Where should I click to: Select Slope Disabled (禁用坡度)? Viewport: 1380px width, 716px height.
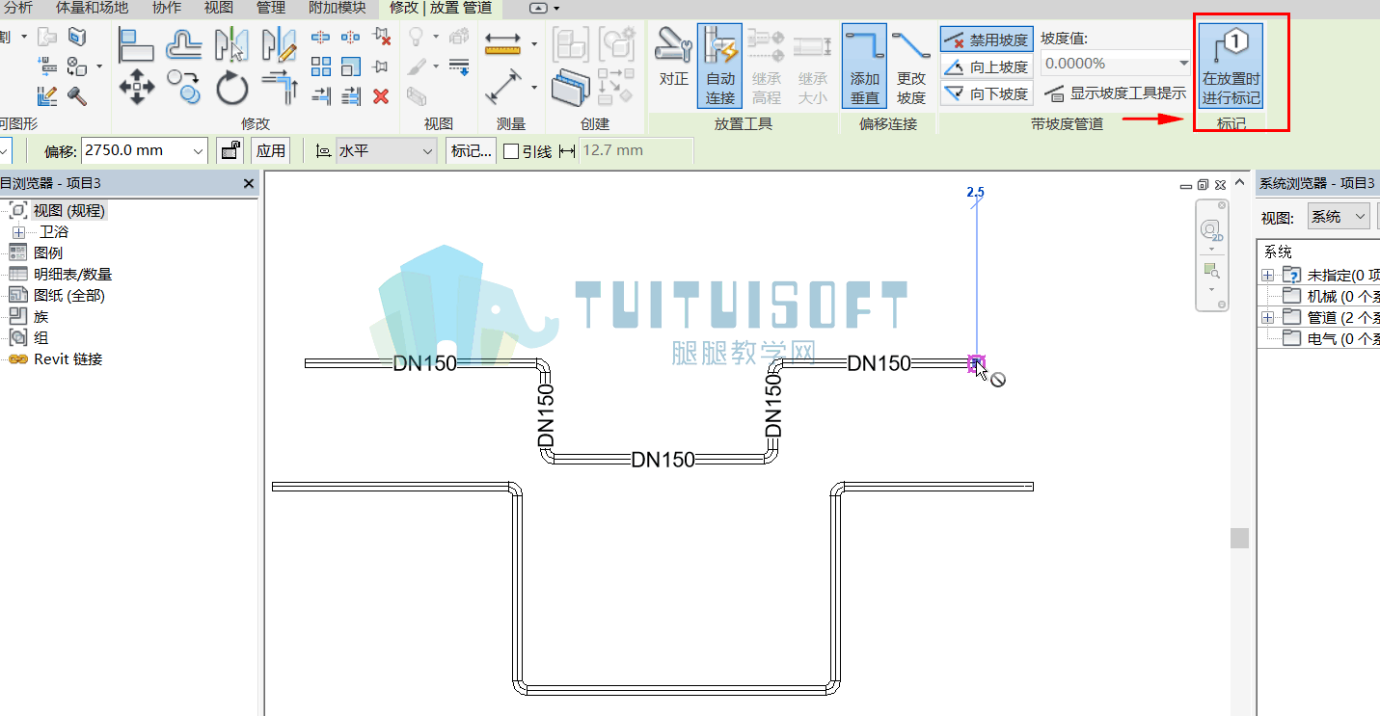click(987, 40)
